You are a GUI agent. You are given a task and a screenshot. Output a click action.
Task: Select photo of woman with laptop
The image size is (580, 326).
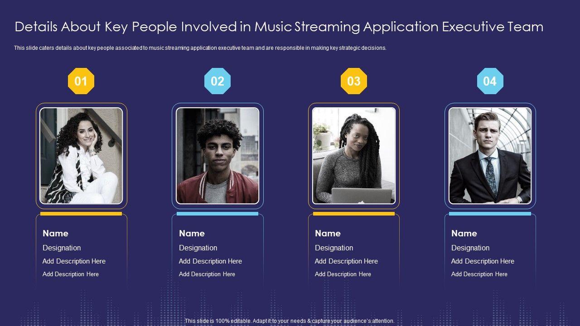coord(353,156)
